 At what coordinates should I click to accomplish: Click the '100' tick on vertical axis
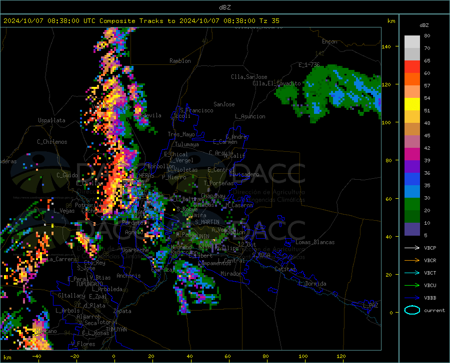(x=386, y=122)
